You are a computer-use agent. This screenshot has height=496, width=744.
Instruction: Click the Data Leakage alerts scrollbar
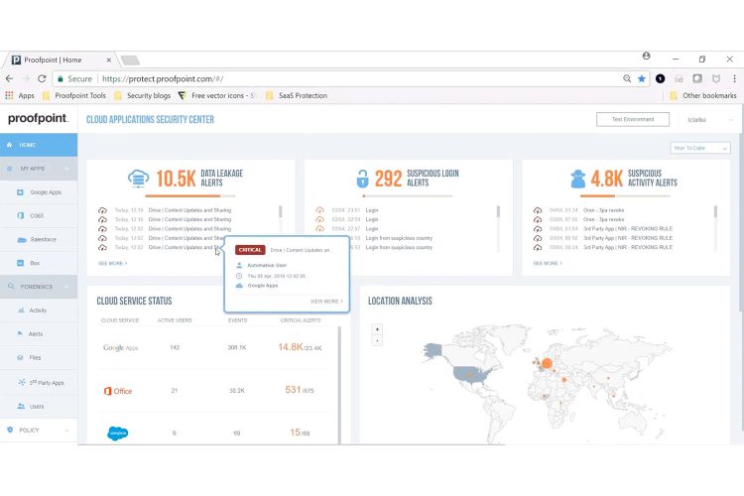(x=281, y=212)
